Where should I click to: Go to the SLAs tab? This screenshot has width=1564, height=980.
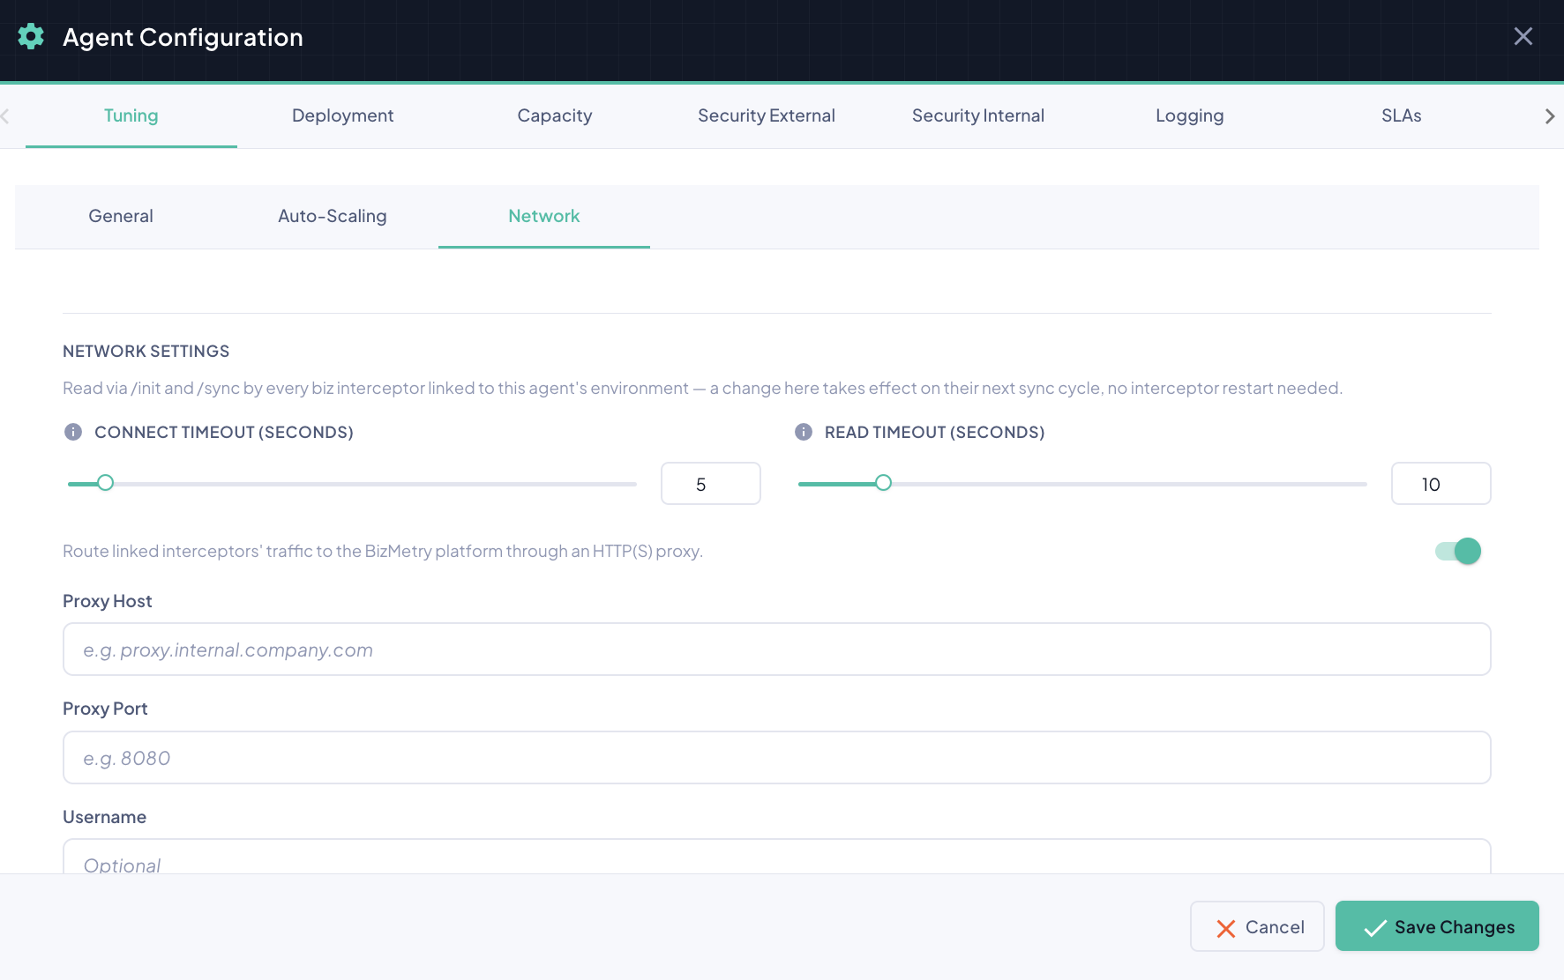1402,116
